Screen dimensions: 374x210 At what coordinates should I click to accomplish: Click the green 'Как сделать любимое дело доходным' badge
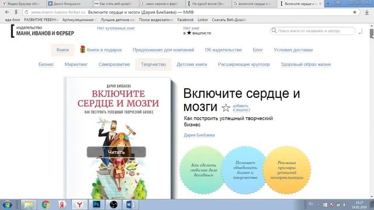coord(203,170)
